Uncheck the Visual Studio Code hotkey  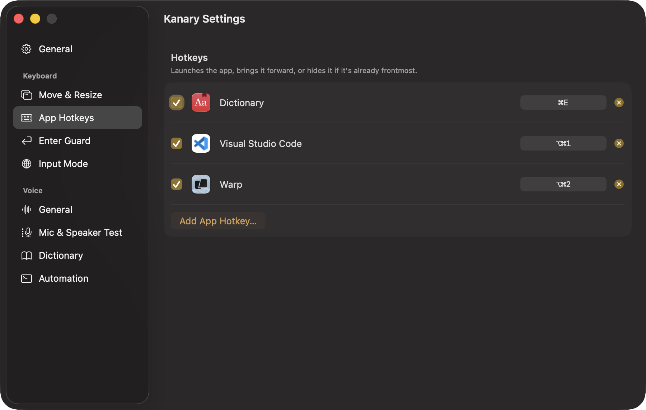pos(177,143)
